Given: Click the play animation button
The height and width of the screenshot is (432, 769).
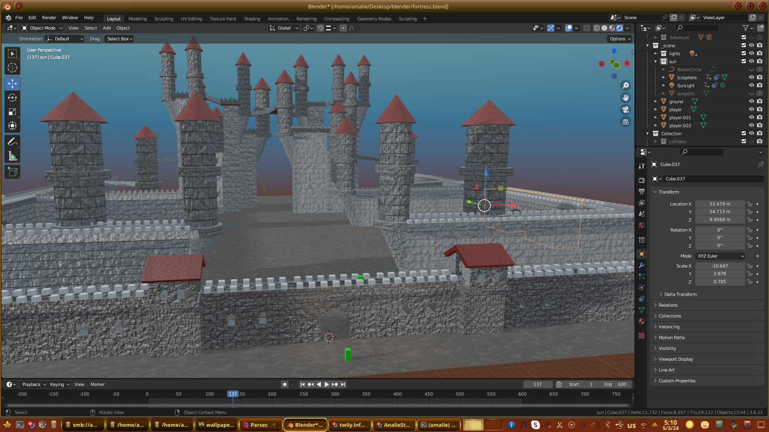Looking at the screenshot, I should coord(326,384).
